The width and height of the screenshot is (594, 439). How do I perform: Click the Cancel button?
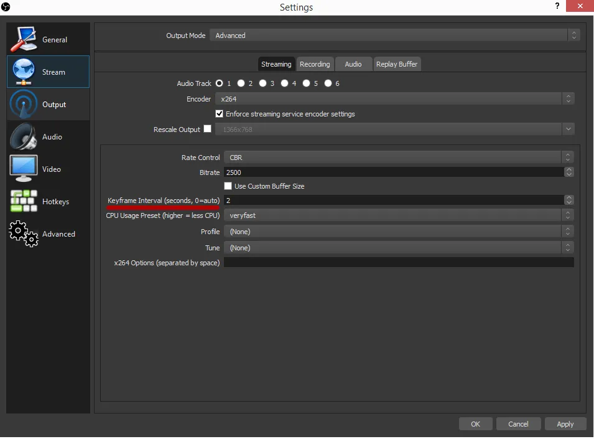pyautogui.click(x=518, y=424)
